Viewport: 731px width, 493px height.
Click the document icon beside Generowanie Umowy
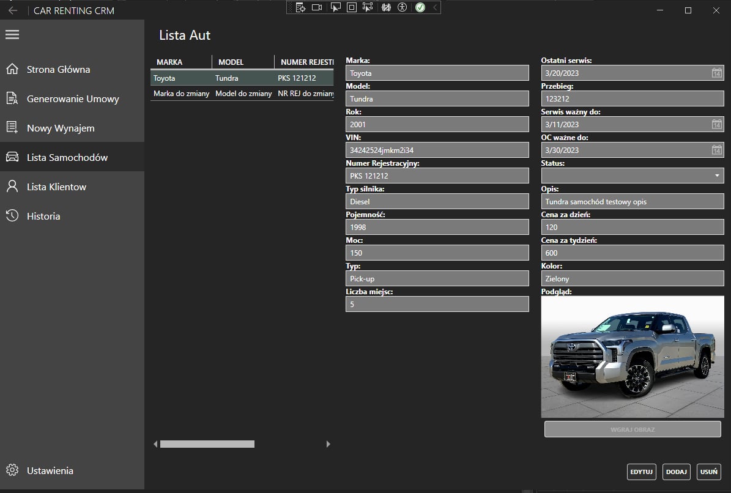tap(12, 98)
